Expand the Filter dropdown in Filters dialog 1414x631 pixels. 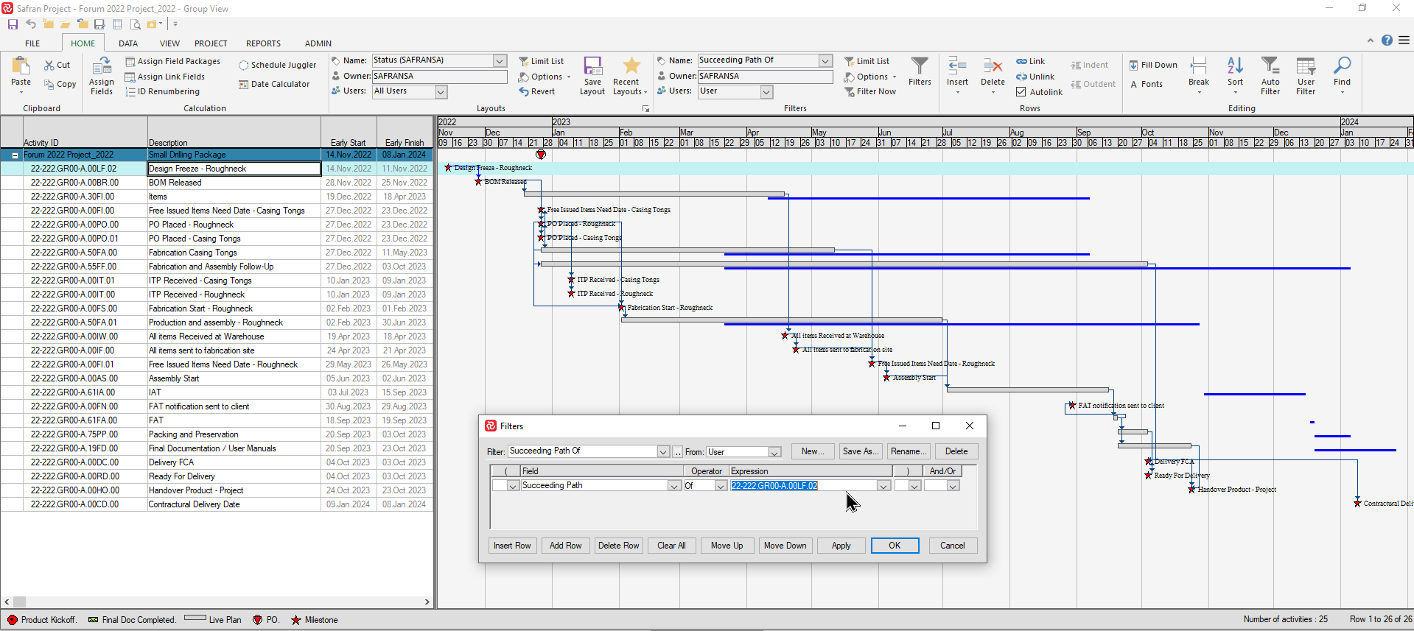663,452
